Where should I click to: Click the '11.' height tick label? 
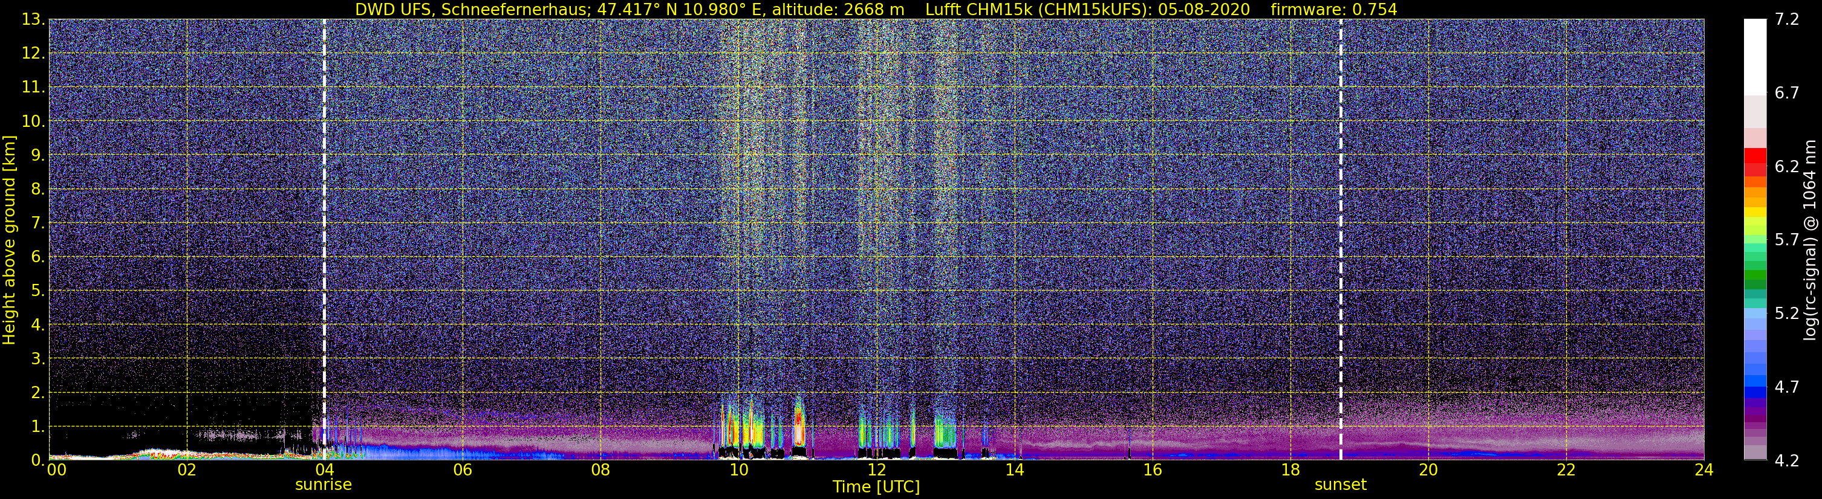[33, 88]
